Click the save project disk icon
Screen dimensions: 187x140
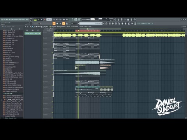(128, 19)
